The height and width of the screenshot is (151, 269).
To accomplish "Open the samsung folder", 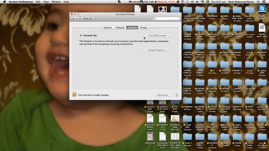I will click(x=212, y=83).
